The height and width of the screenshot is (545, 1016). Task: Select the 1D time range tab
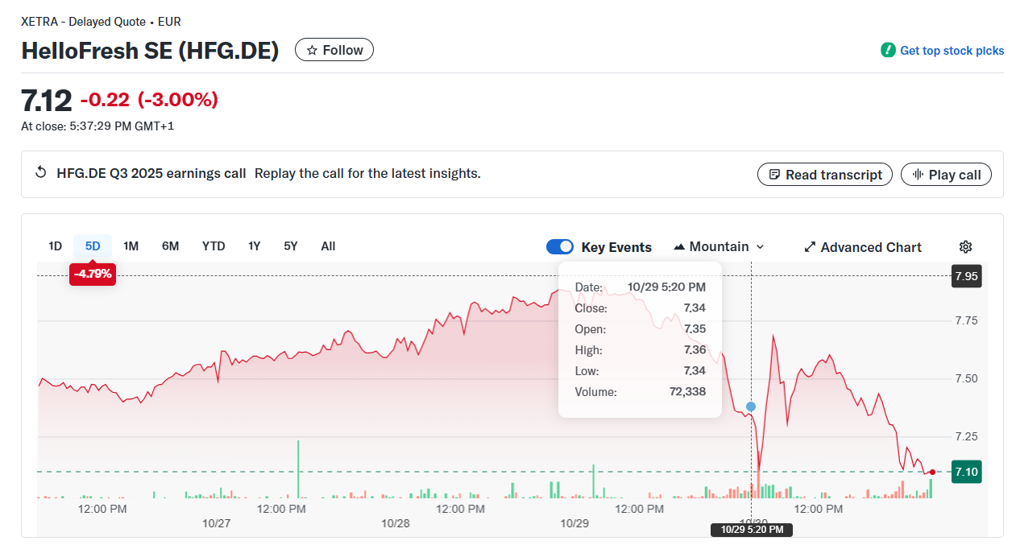55,246
